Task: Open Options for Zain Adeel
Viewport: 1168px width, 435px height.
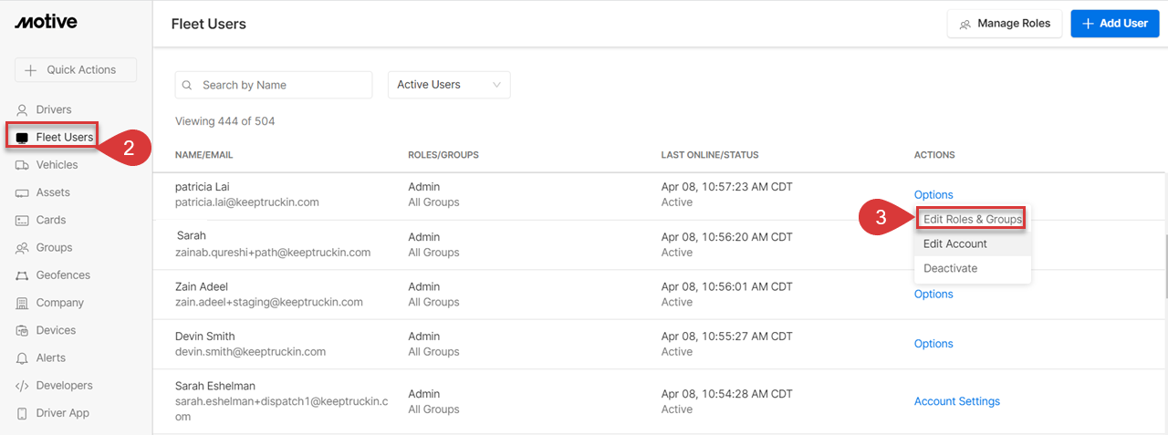Action: tap(933, 294)
